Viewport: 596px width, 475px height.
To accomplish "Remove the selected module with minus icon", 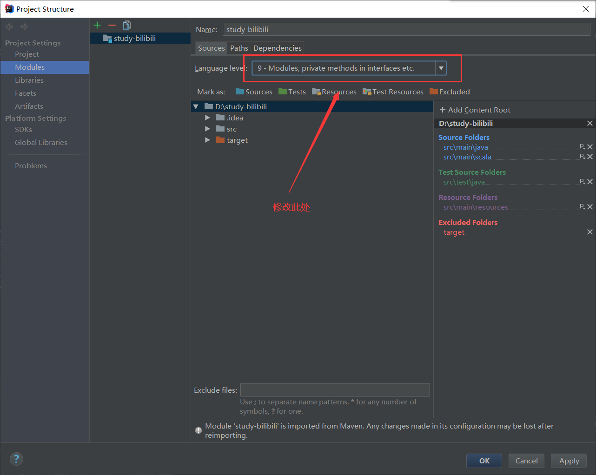I will pos(112,25).
